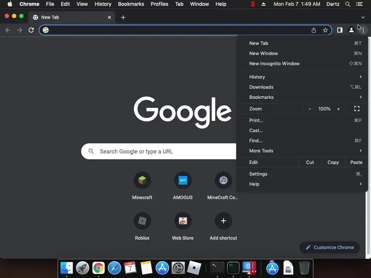Open Control Center icon in menu bar

[x=359, y=4]
